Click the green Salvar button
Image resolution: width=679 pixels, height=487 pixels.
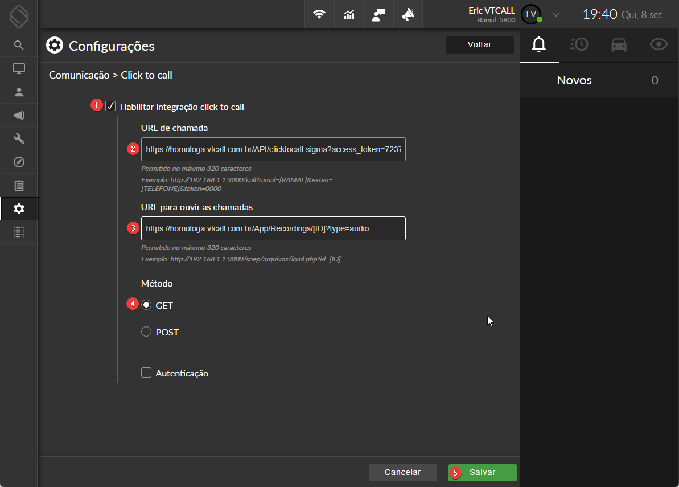point(482,473)
